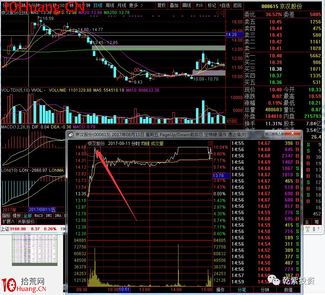
Task: Click the double-up arrow icon in the lower right panel
Action: (x=314, y=229)
